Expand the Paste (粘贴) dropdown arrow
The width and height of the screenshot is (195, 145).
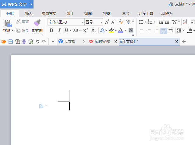(x=12, y=31)
